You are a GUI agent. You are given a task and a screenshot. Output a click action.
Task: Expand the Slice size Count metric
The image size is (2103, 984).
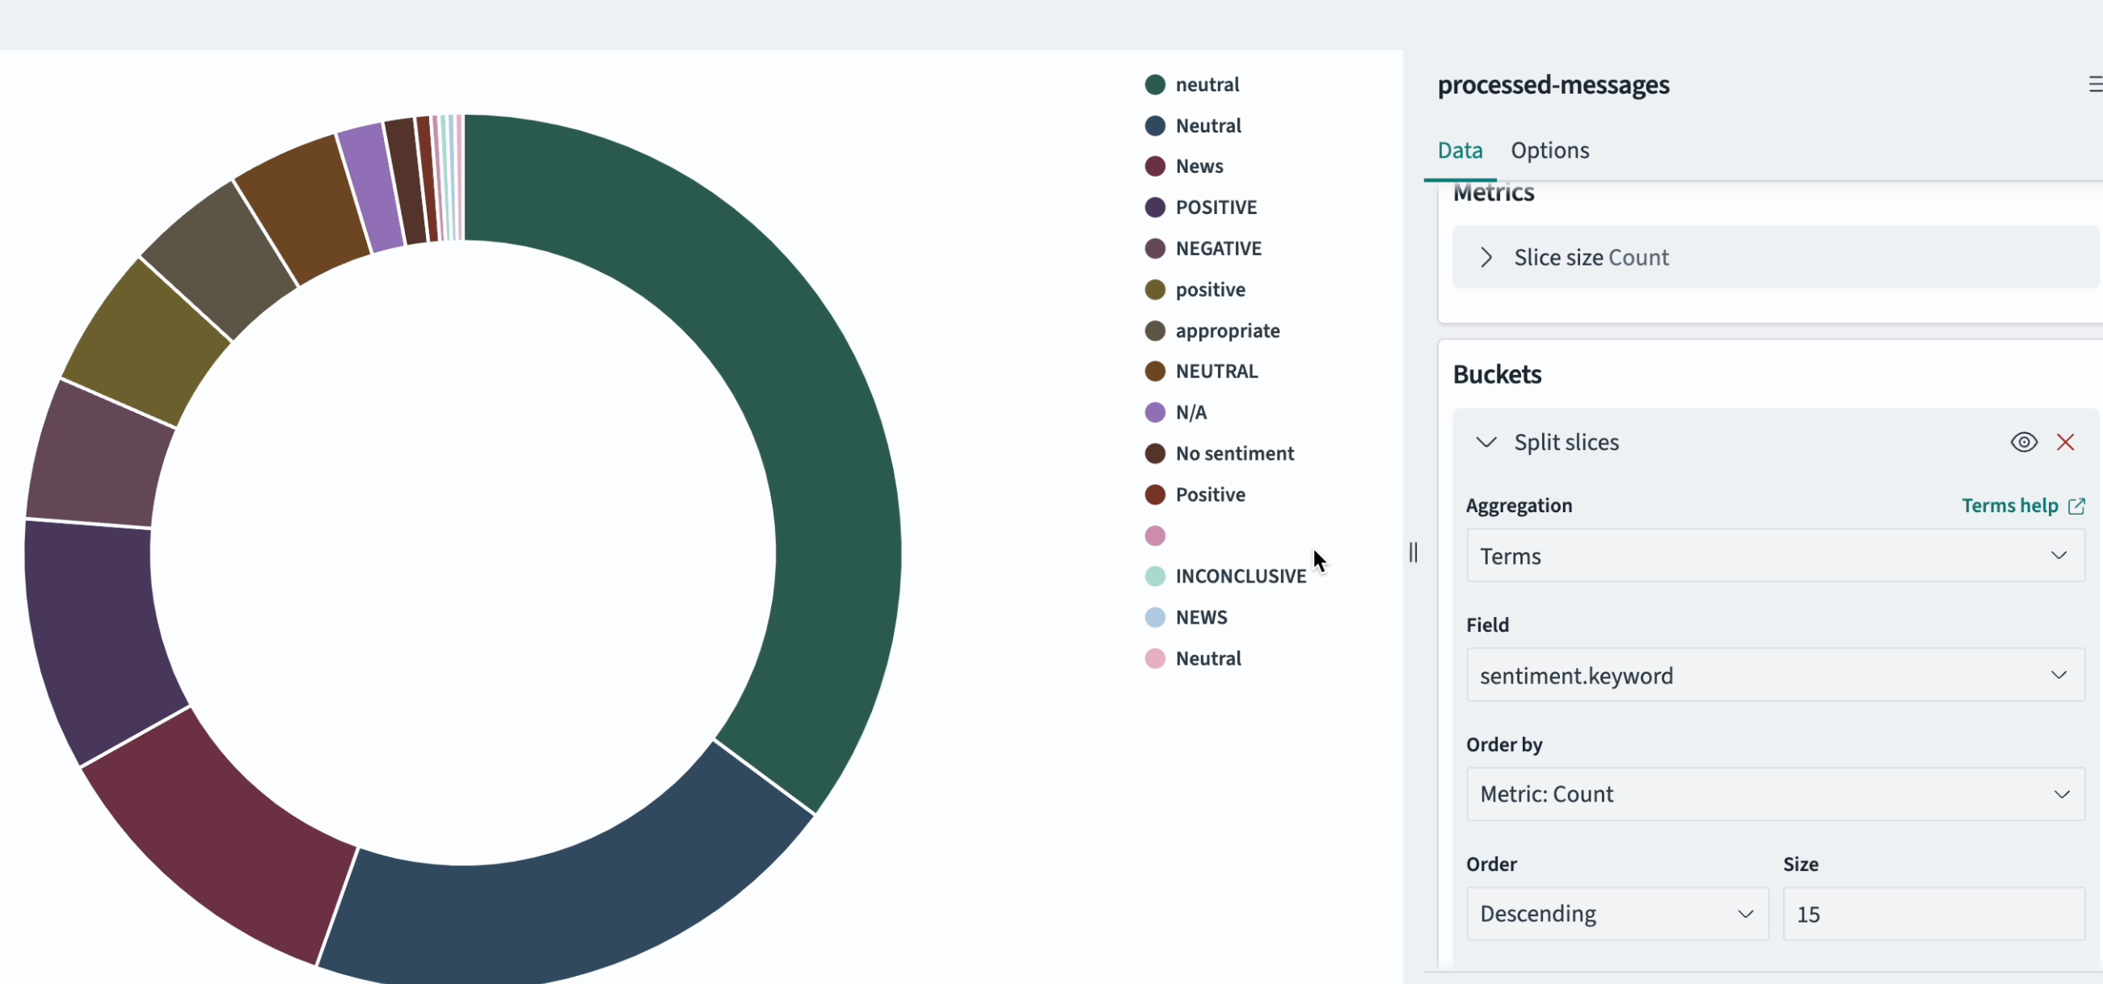(x=1486, y=258)
